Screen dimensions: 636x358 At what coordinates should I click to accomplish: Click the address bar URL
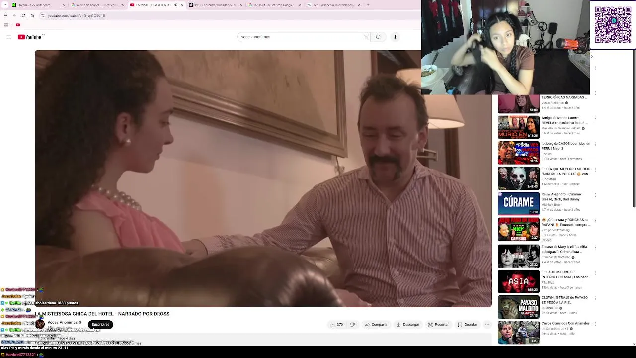click(76, 15)
